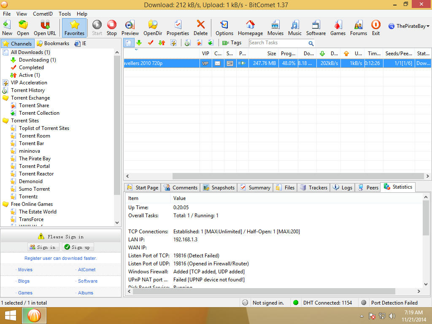Image resolution: width=432 pixels, height=324 pixels.
Task: Toggle the Favorites panel star button
Action: click(x=74, y=28)
